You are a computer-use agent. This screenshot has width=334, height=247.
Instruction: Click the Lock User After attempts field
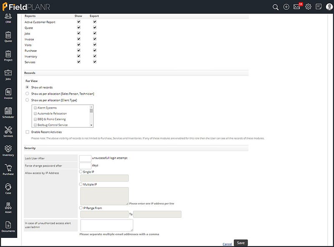coord(85,159)
